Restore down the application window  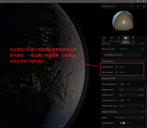[x=138, y=1]
